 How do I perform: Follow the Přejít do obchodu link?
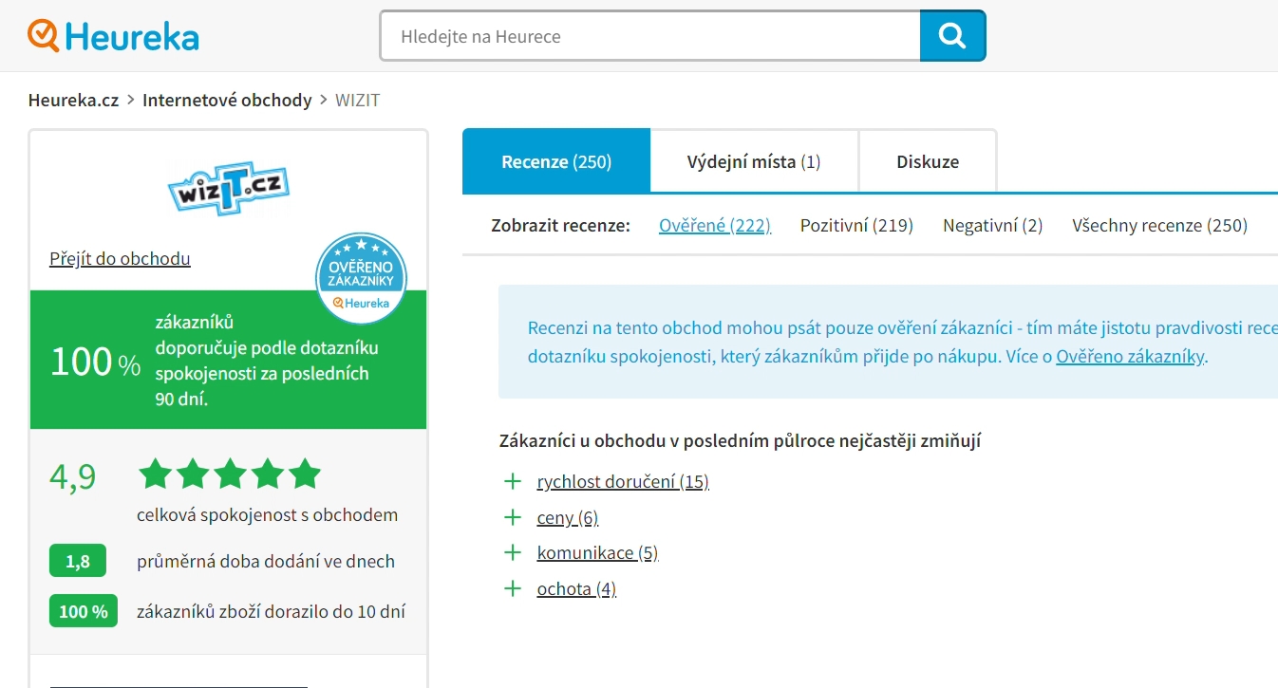click(120, 258)
